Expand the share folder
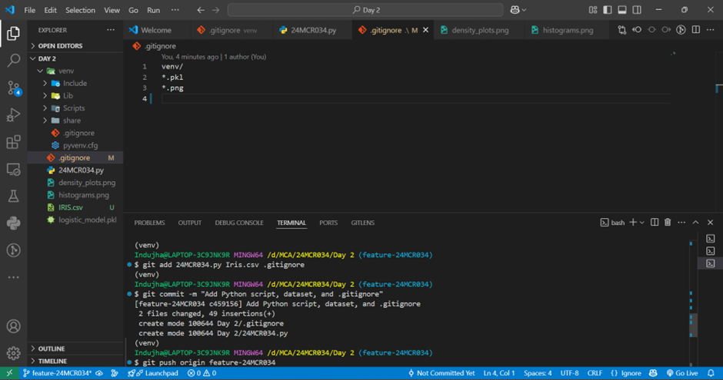723x380 pixels. pyautogui.click(x=45, y=121)
